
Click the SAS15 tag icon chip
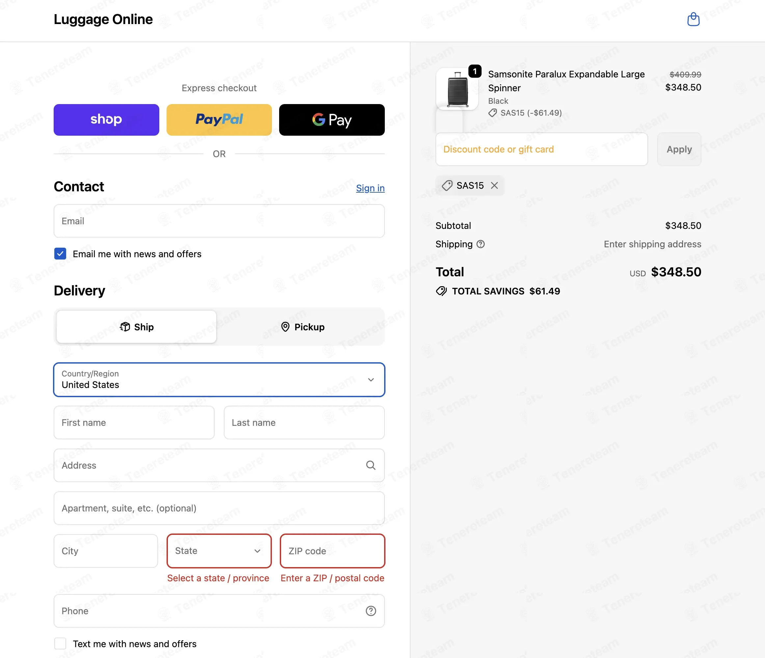447,185
